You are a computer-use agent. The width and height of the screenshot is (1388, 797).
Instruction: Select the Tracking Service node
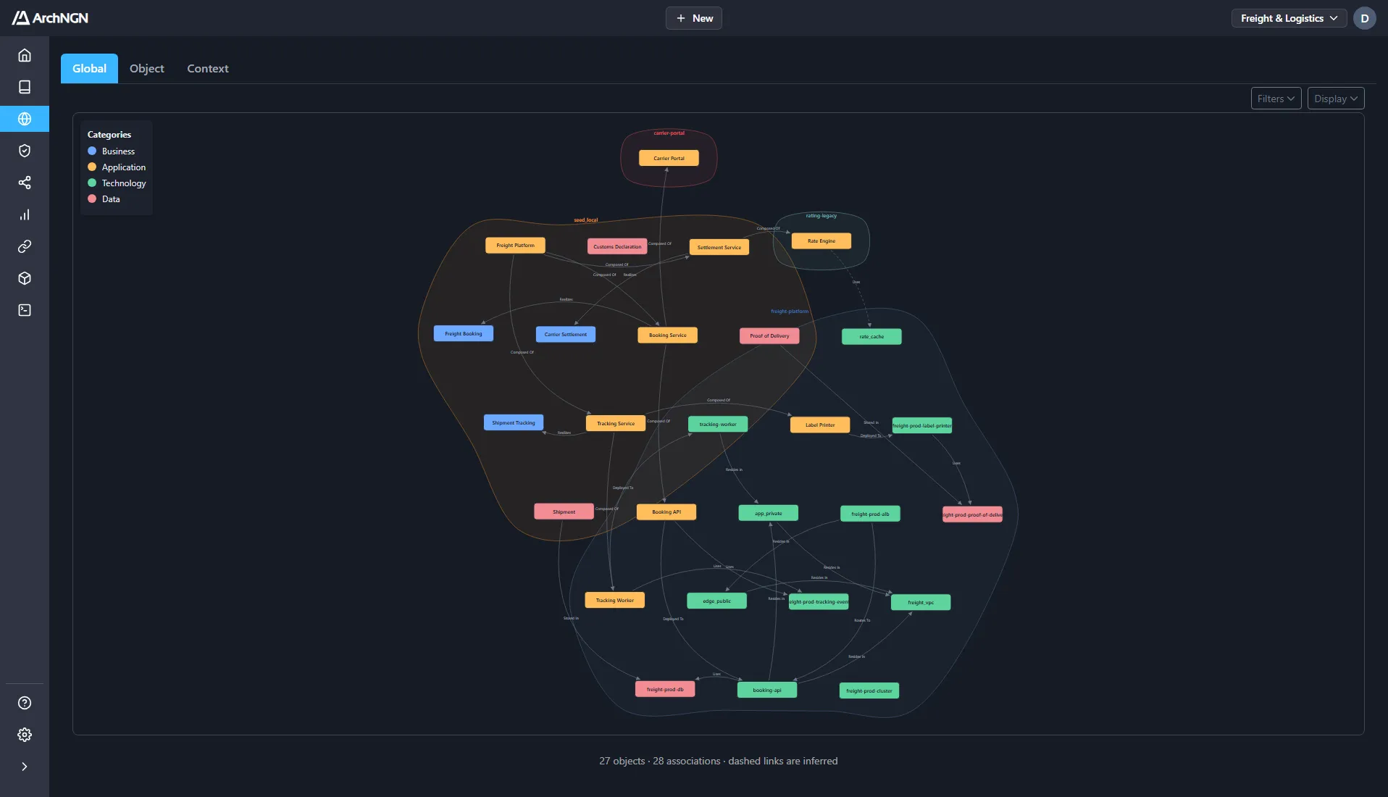616,423
